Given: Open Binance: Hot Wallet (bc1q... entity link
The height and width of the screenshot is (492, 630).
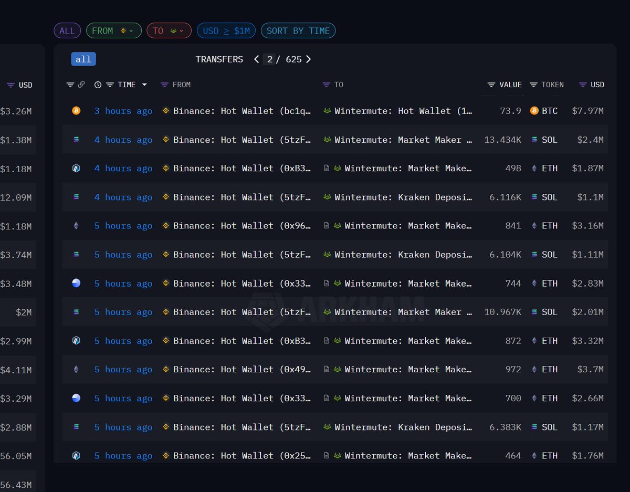Looking at the screenshot, I should pyautogui.click(x=242, y=111).
